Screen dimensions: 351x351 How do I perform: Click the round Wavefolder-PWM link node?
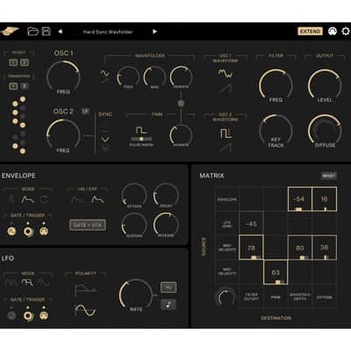181,104
